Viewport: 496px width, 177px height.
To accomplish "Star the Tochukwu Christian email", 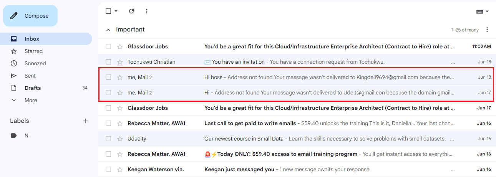I will tap(120, 62).
